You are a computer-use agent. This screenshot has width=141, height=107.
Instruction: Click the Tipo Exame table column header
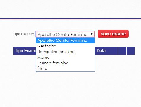point(25,51)
